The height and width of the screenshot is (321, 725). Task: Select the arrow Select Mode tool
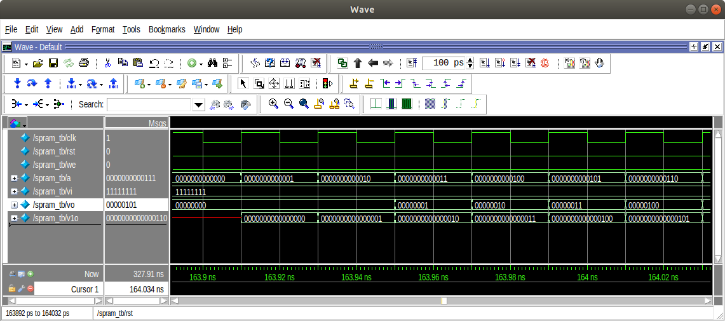point(243,84)
